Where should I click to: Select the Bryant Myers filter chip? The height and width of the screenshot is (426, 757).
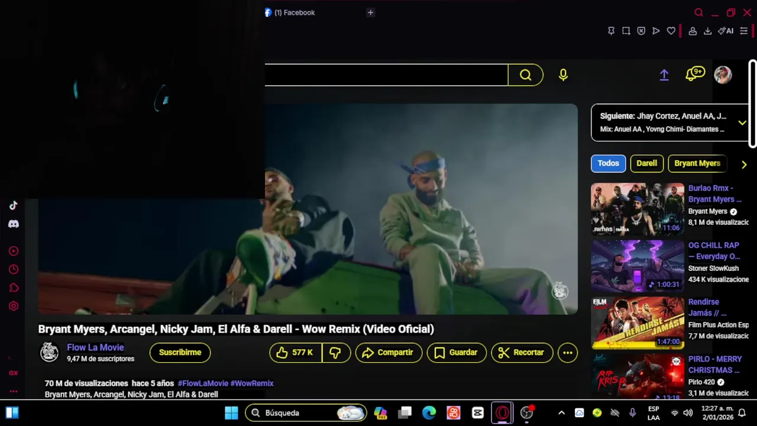coord(697,163)
